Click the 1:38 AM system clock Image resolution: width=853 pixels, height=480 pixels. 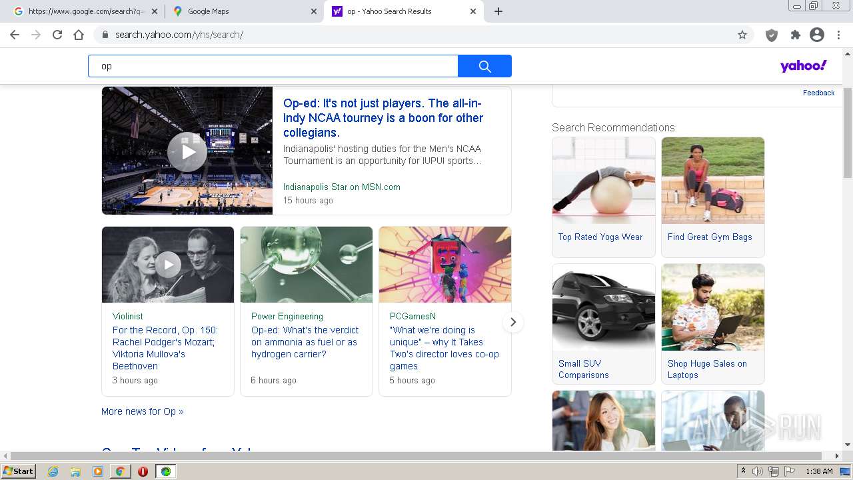point(819,471)
